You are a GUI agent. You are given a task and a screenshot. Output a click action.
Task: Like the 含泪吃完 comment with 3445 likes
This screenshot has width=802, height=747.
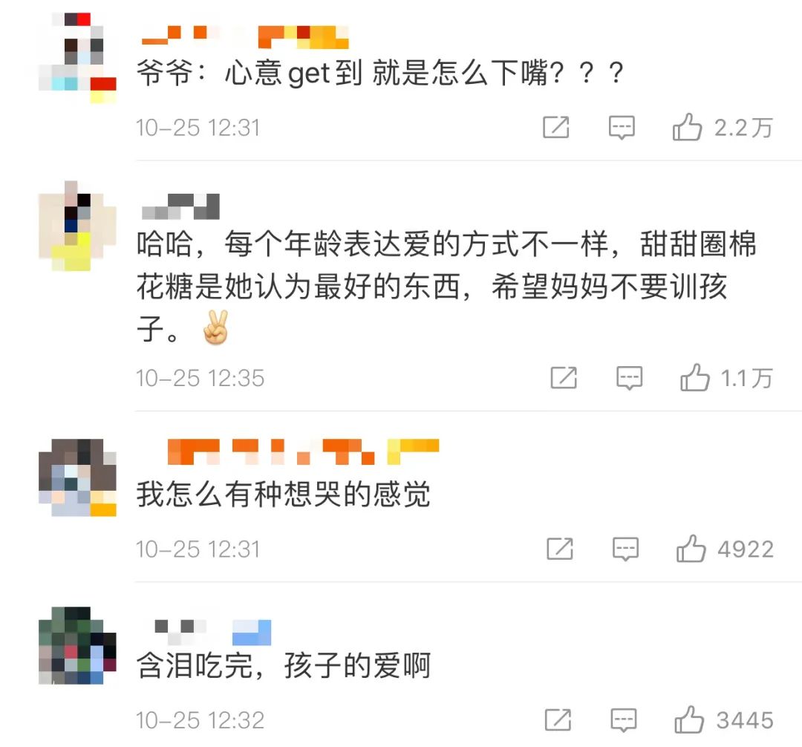(689, 720)
